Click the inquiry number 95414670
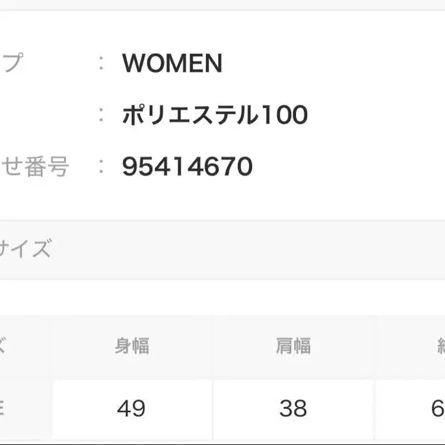 pyautogui.click(x=187, y=167)
